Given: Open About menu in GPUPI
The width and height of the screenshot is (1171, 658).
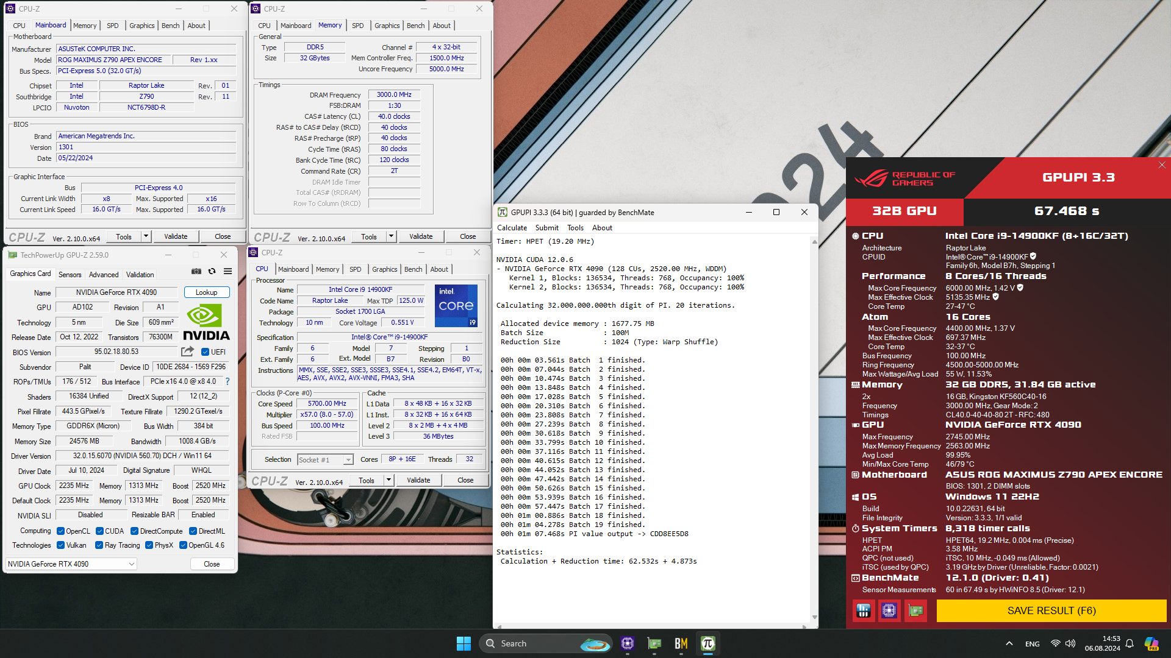Looking at the screenshot, I should 602,227.
